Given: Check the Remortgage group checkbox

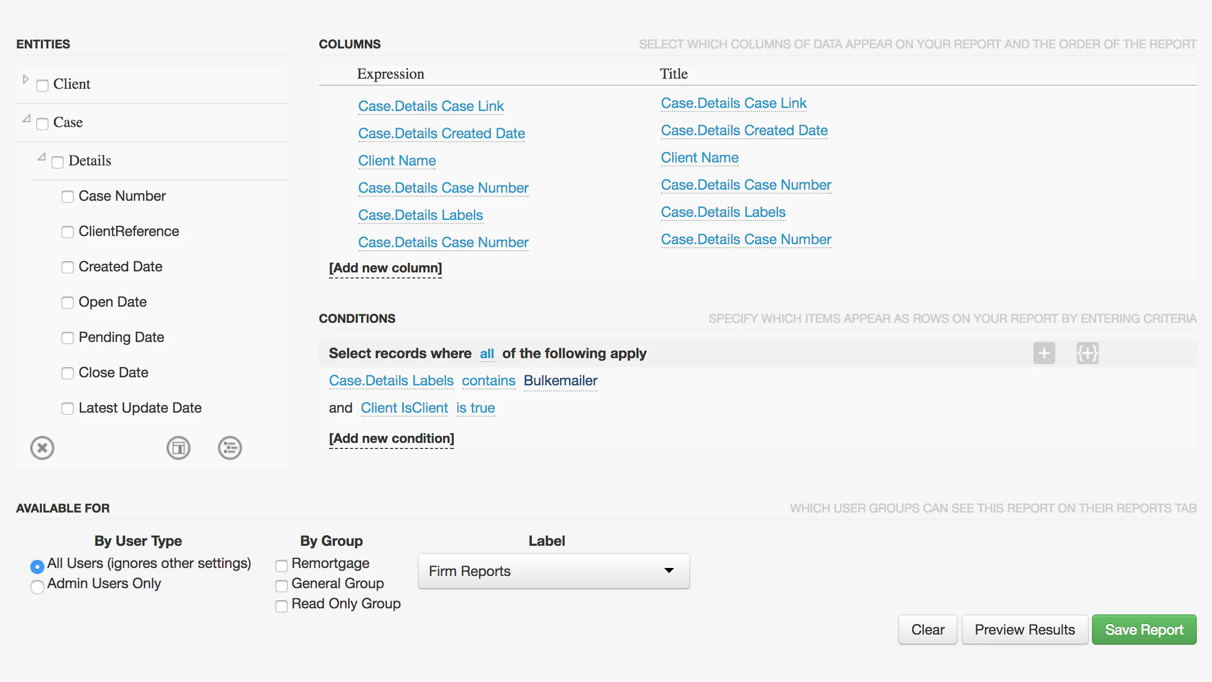Looking at the screenshot, I should coord(282,565).
